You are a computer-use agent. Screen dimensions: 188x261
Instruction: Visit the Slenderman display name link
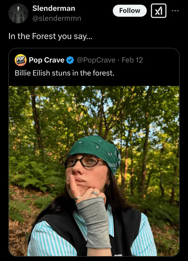[53, 8]
